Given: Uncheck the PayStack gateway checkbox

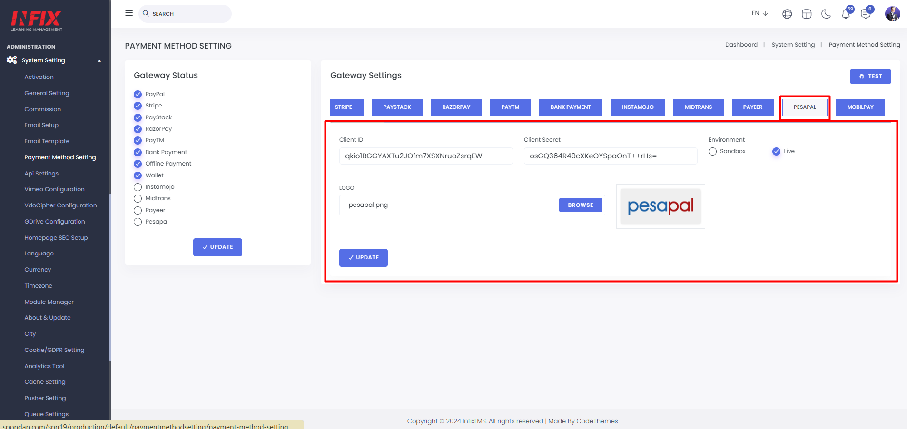Looking at the screenshot, I should tap(138, 117).
